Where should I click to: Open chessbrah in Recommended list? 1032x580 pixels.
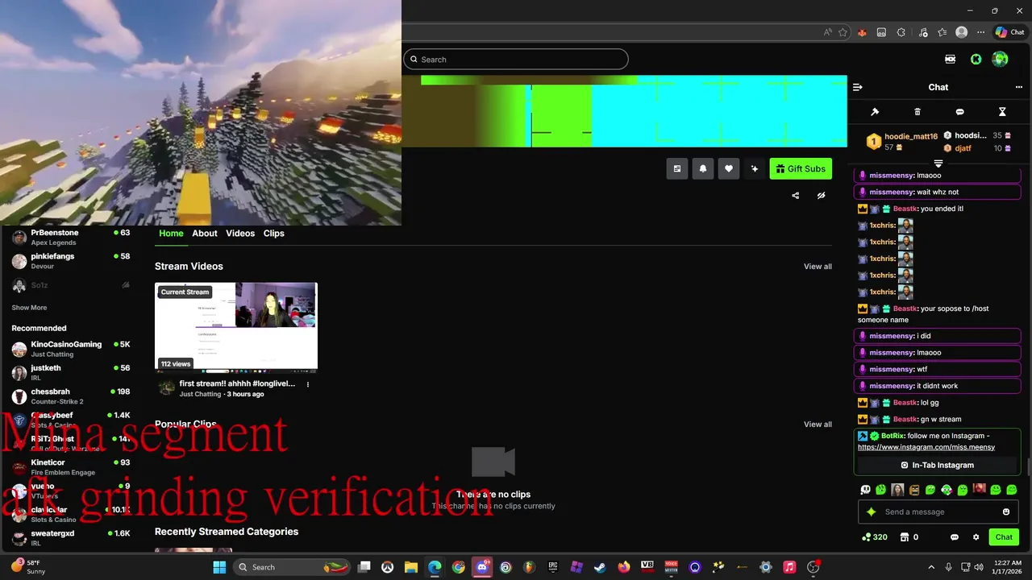click(x=71, y=396)
